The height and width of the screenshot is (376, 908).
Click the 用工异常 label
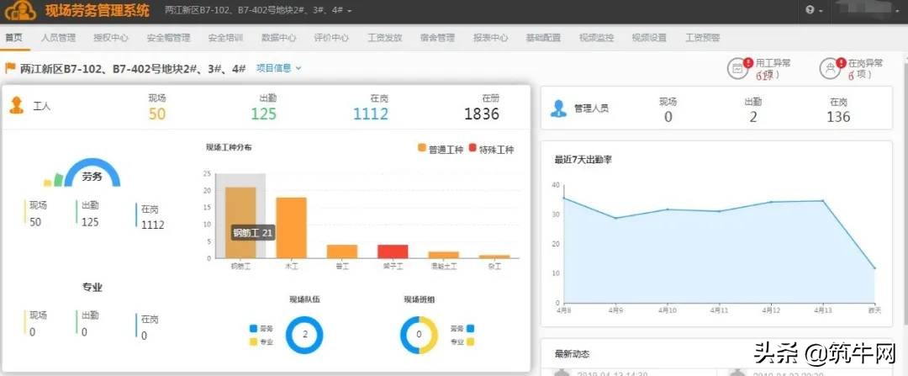pos(773,62)
